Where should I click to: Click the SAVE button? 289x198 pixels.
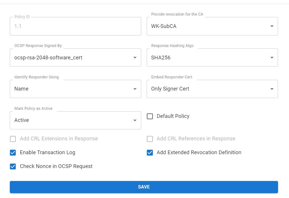pos(144,187)
